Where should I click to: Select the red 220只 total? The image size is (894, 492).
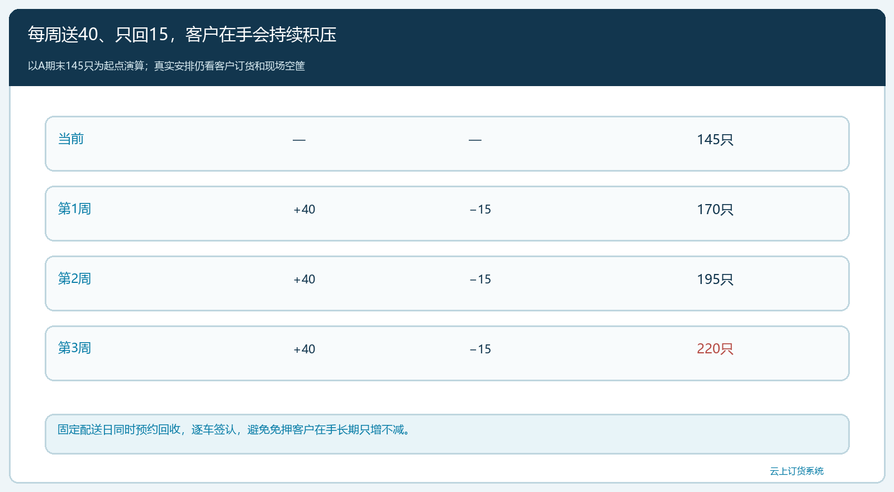pyautogui.click(x=715, y=349)
